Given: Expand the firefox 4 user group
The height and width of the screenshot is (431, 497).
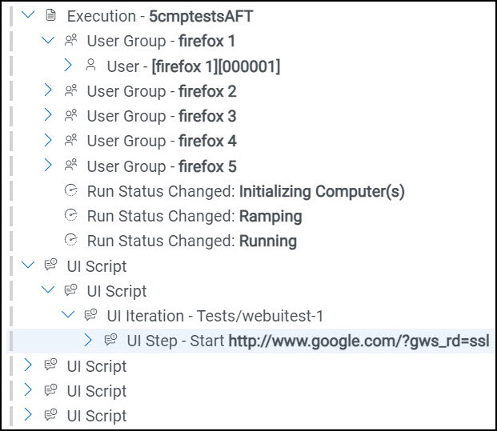Looking at the screenshot, I should pyautogui.click(x=49, y=141).
